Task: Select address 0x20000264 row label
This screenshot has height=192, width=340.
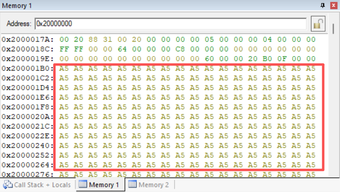Action: pos(28,165)
